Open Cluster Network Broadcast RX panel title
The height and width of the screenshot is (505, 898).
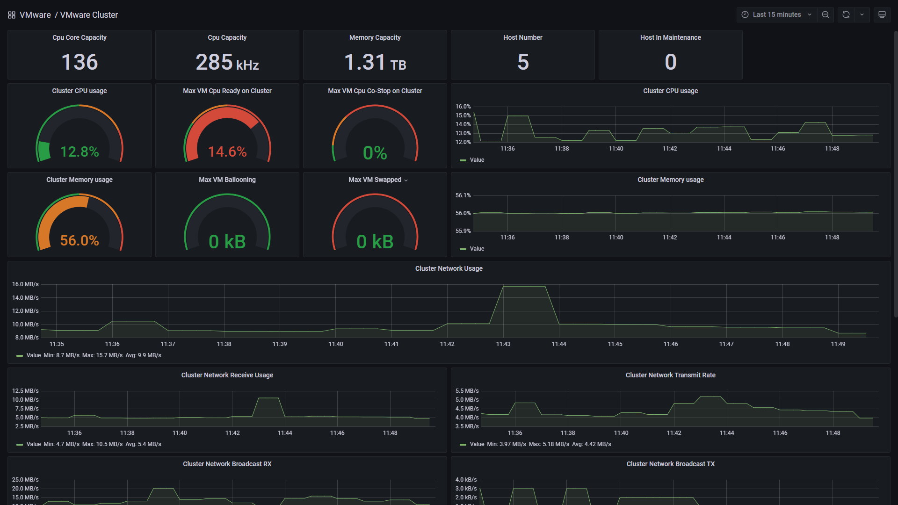[227, 464]
